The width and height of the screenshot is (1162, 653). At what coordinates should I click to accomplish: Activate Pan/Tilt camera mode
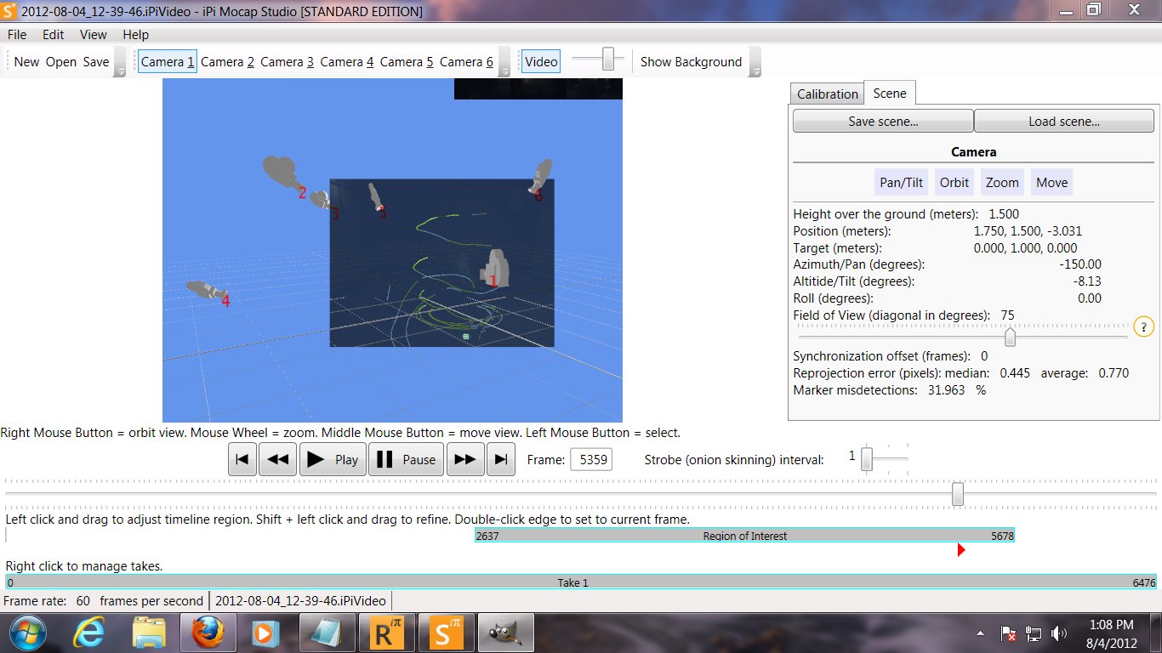902,182
